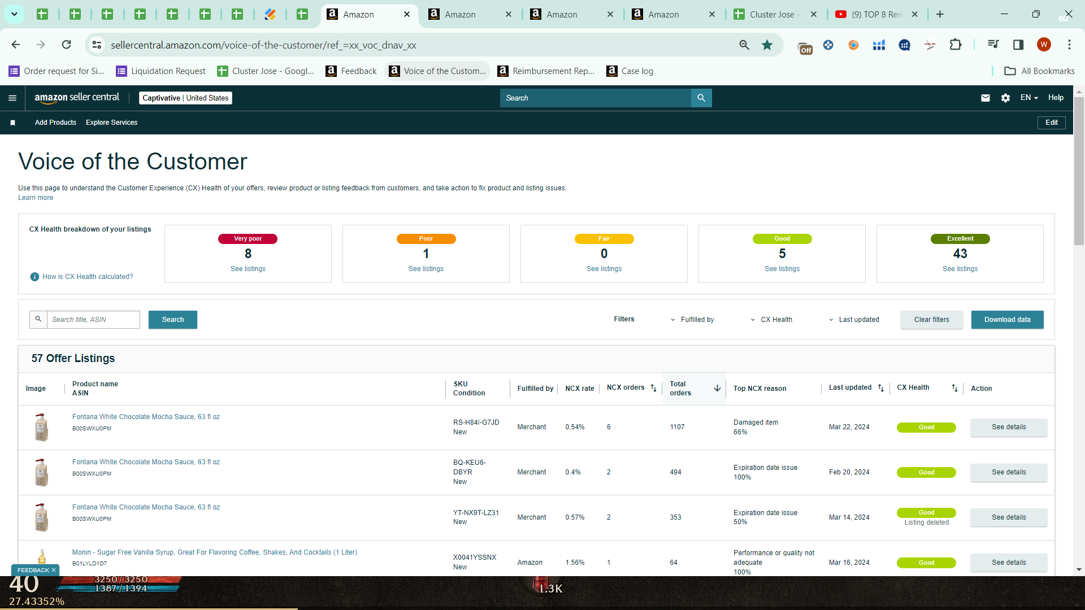The height and width of the screenshot is (610, 1085).
Task: Click See details for SKU YT-NX9T-LZ31
Action: click(1009, 517)
